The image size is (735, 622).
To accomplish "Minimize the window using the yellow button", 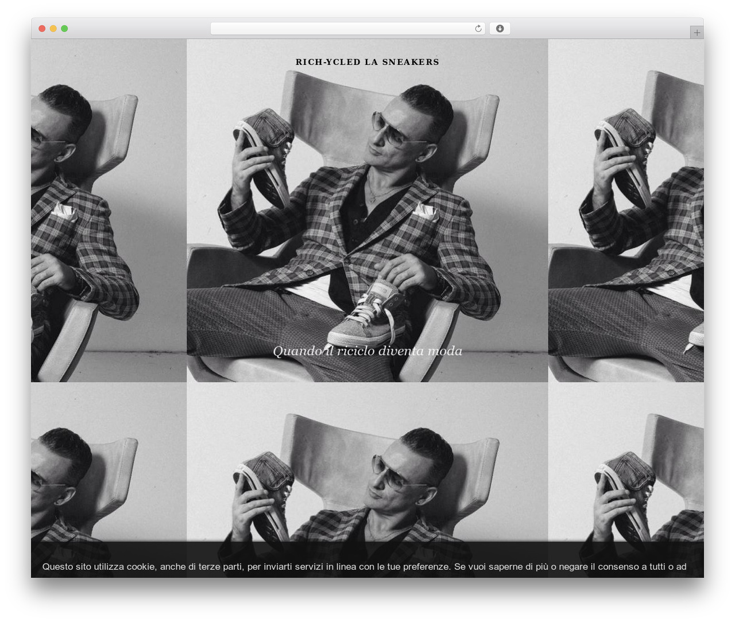I will (x=53, y=29).
